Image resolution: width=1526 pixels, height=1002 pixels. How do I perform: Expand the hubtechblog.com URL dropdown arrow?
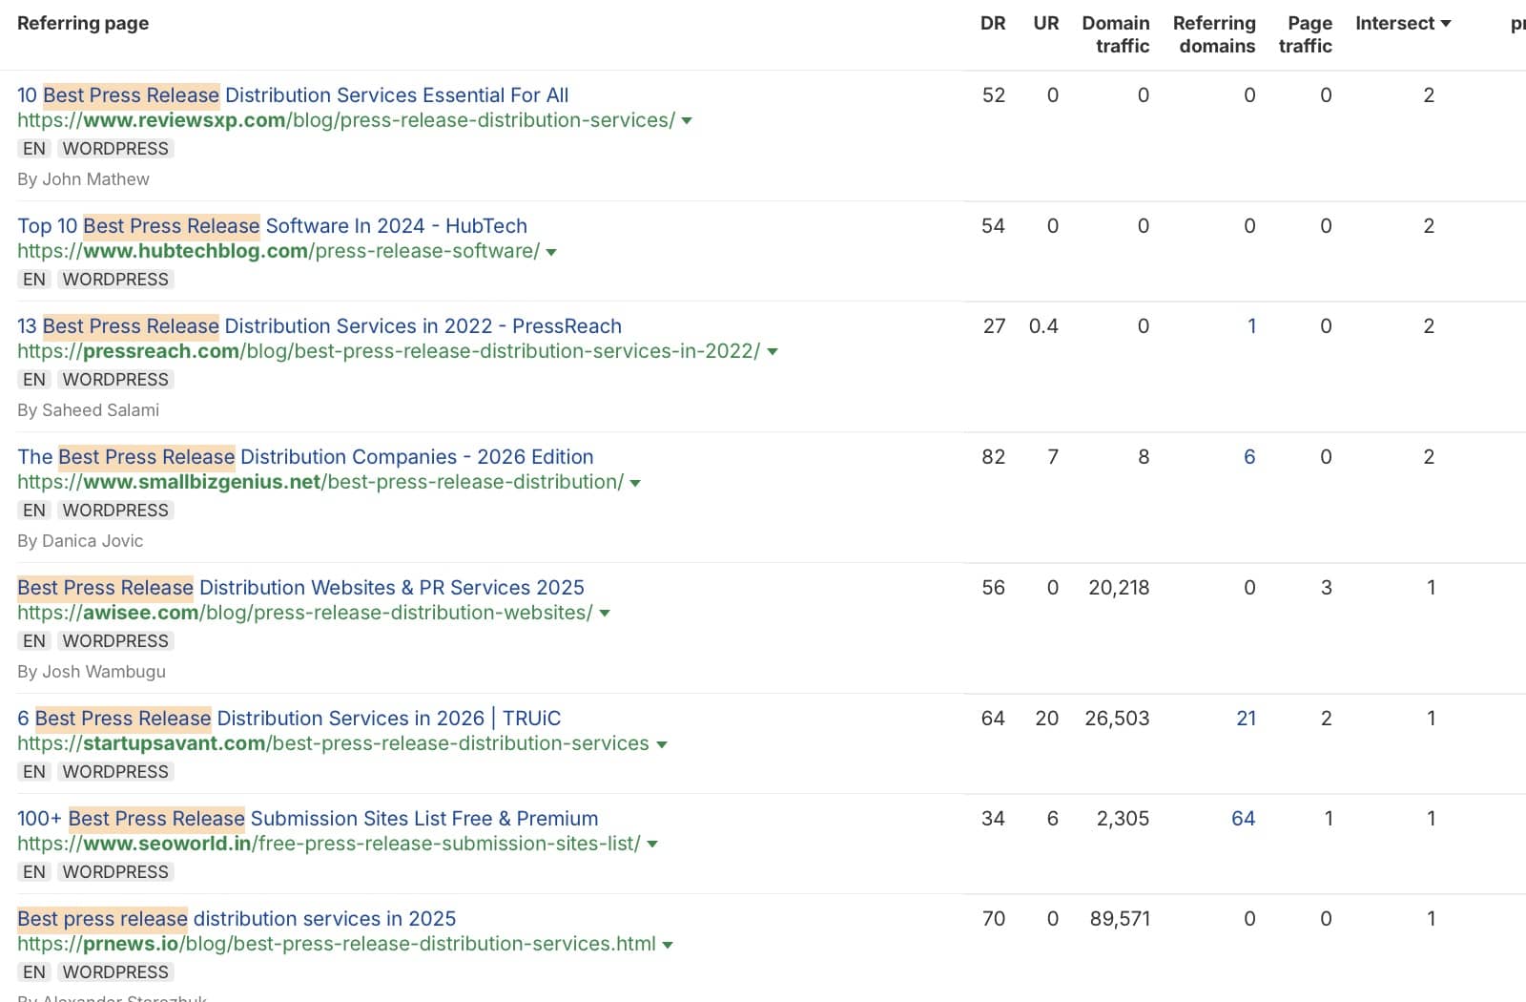tap(551, 252)
